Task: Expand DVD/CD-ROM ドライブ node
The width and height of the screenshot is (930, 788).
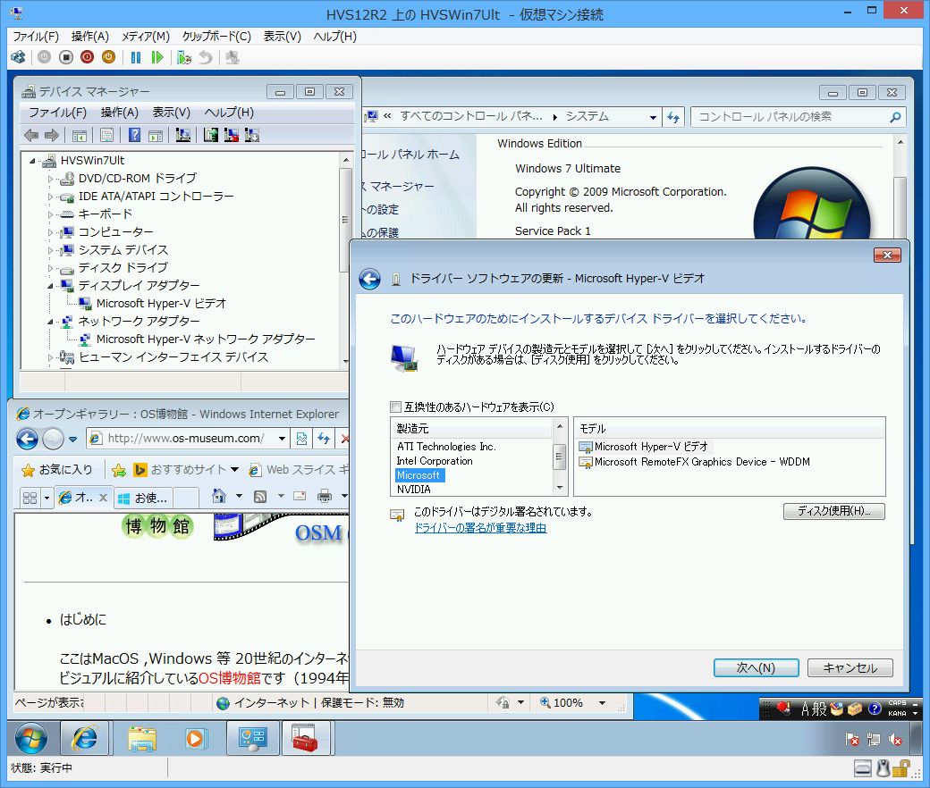Action: [x=50, y=179]
